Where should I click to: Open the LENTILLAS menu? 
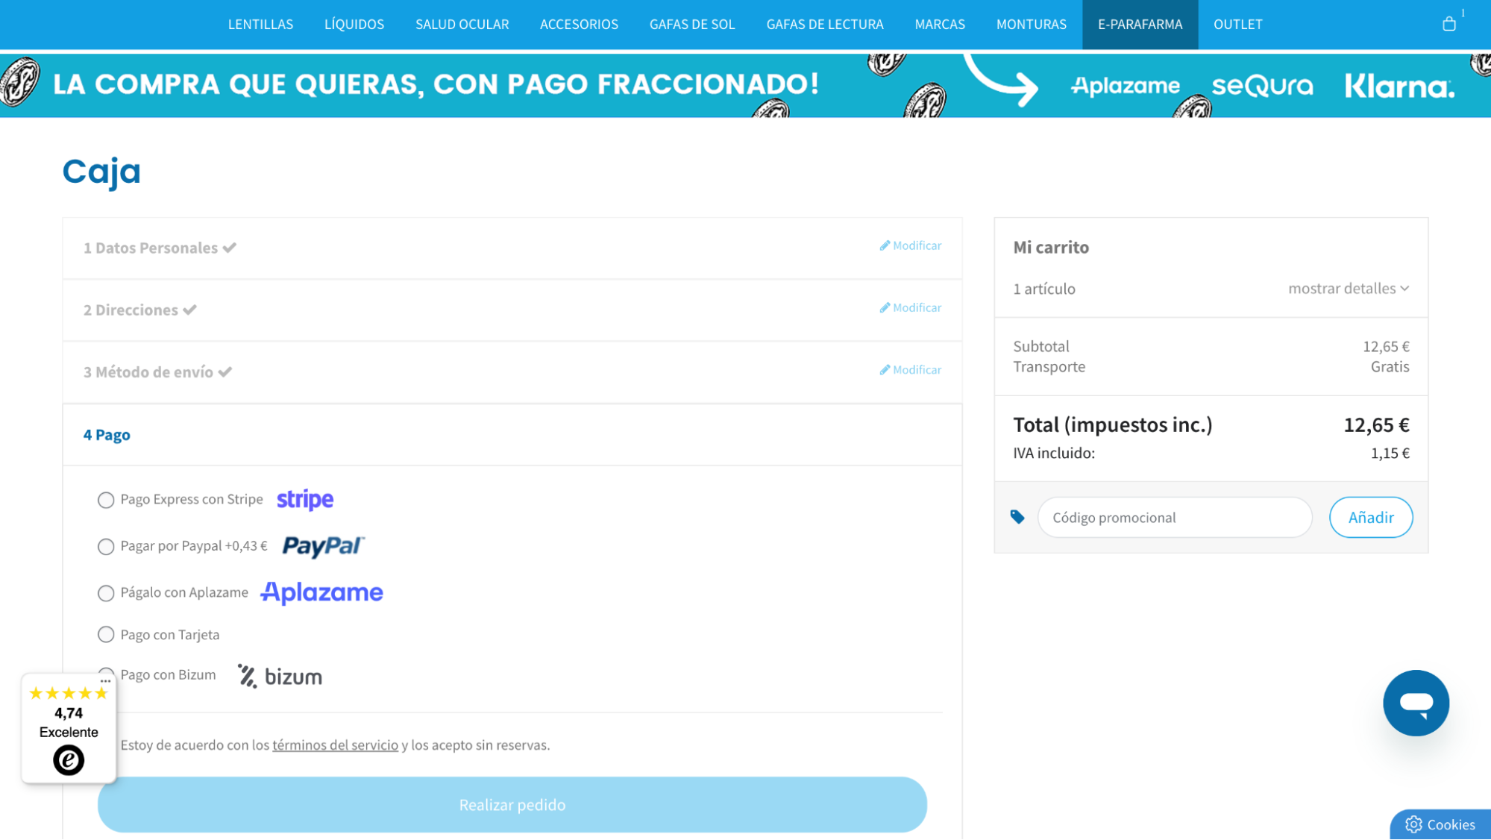coord(260,24)
